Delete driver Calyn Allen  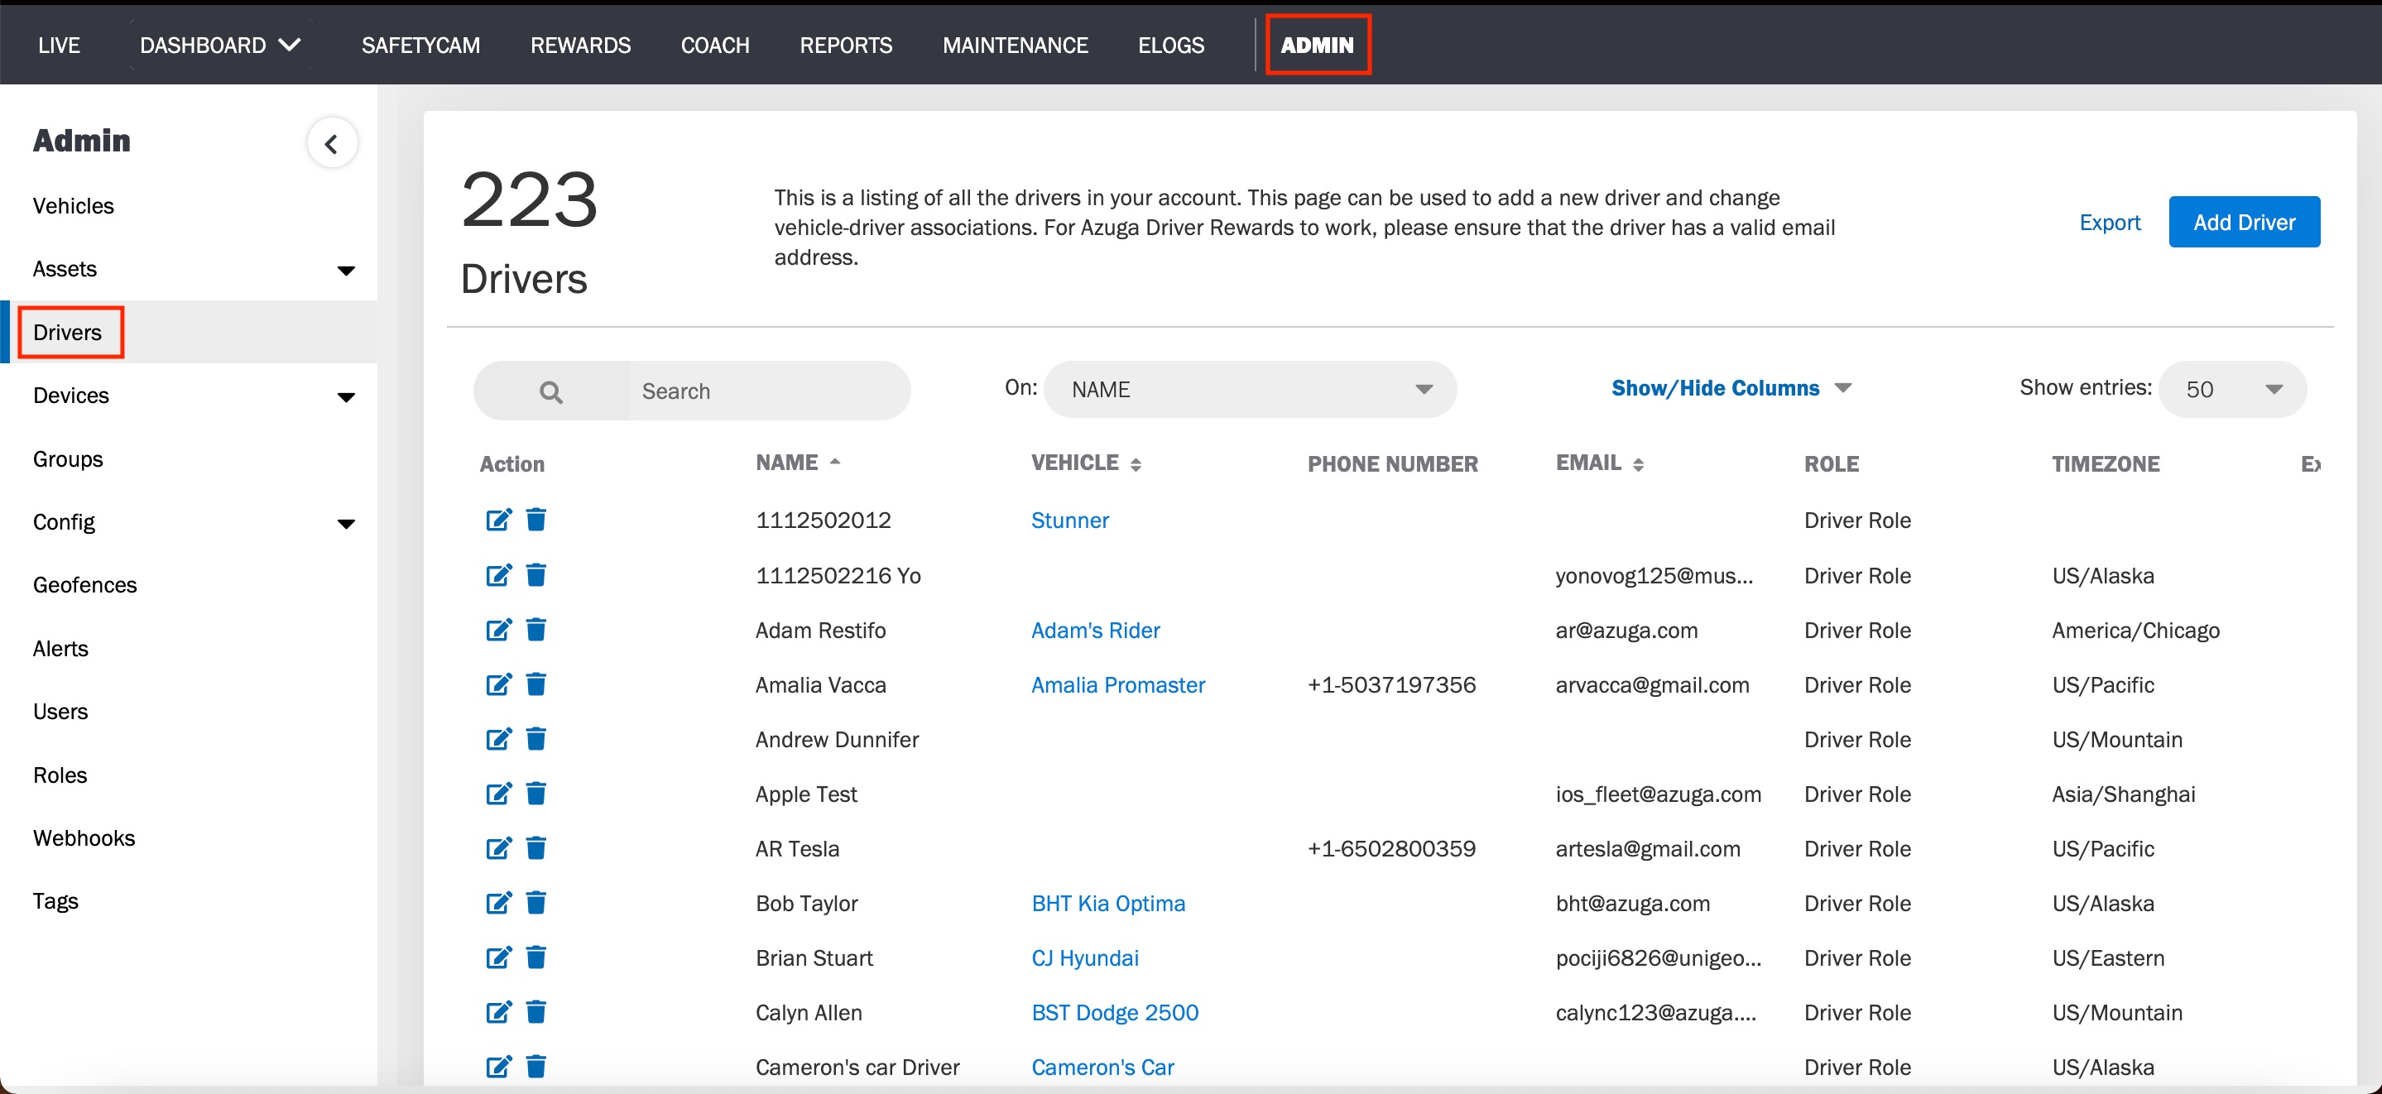(536, 1012)
